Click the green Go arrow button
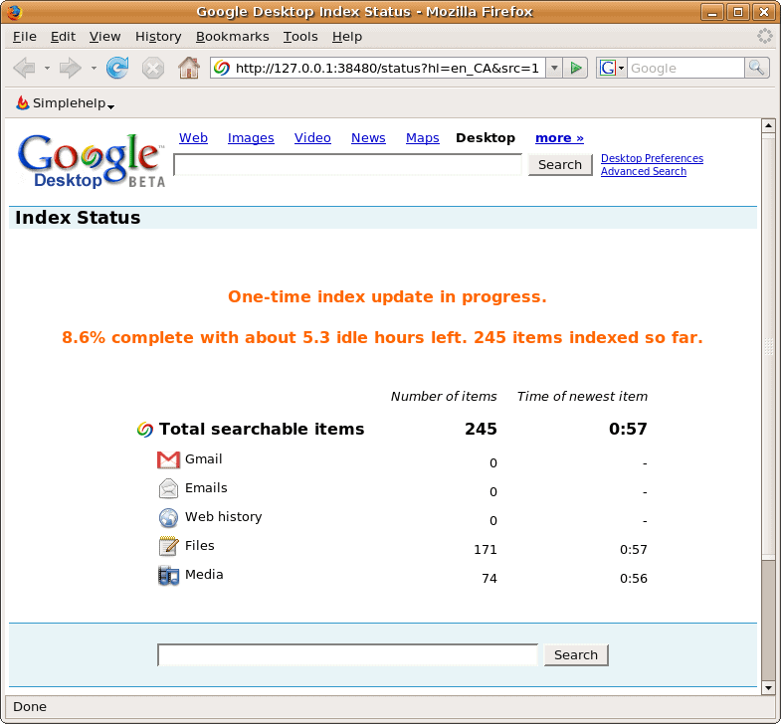The height and width of the screenshot is (724, 781). 576,68
